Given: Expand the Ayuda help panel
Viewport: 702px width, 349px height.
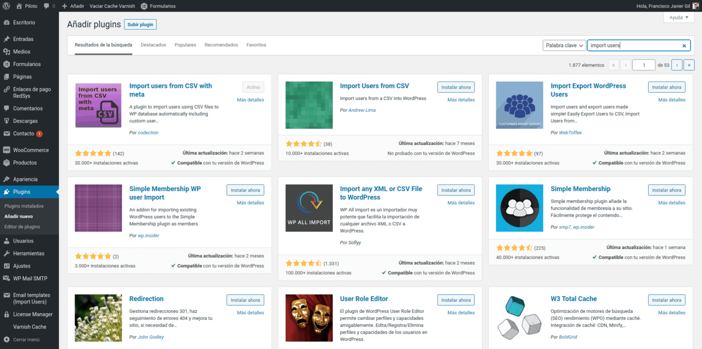Looking at the screenshot, I should click(x=679, y=18).
